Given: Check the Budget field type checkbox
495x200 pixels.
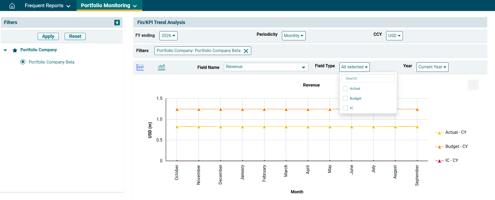Looking at the screenshot, I should 345,99.
